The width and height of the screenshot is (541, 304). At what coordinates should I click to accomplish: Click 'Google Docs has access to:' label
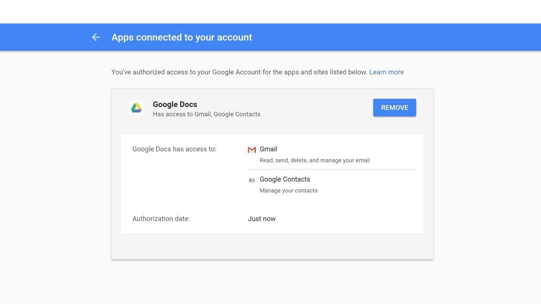(174, 149)
